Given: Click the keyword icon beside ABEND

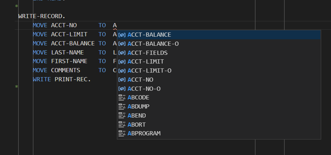Looking at the screenshot, I should coord(122,115).
